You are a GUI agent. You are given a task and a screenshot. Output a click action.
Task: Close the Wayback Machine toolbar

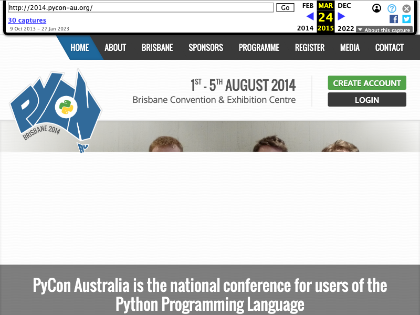pos(406,8)
